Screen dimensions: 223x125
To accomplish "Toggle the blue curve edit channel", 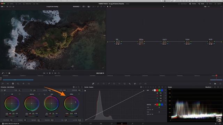I will coord(162,90).
